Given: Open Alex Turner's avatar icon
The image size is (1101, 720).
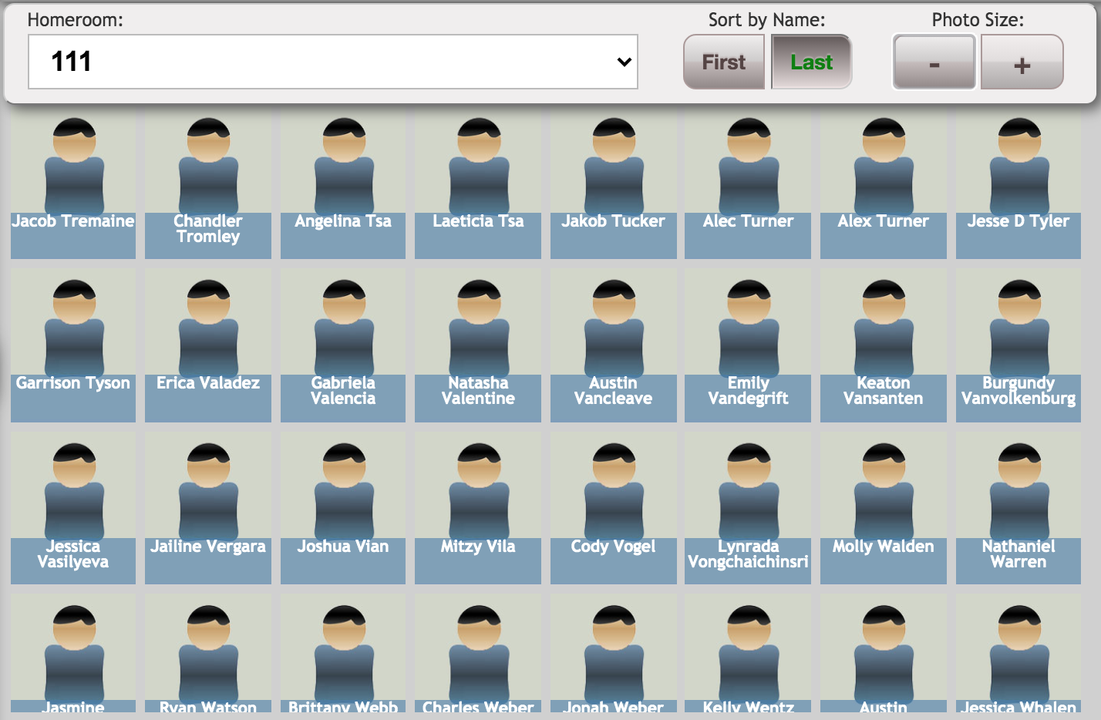Looking at the screenshot, I should click(884, 166).
